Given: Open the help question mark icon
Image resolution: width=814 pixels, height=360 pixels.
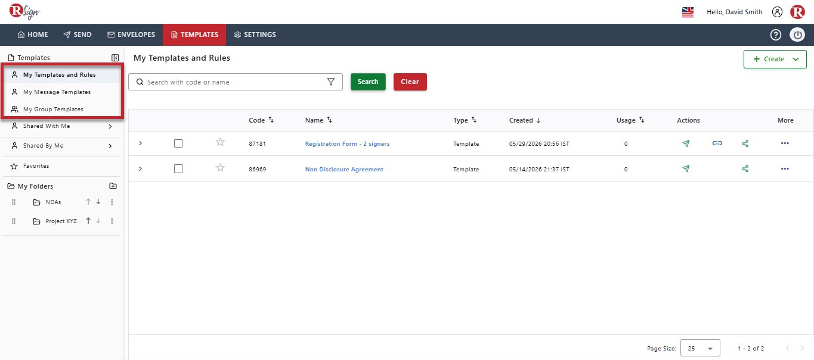Looking at the screenshot, I should (775, 35).
